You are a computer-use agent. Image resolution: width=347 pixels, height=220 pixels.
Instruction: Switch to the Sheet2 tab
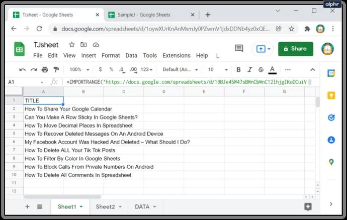105,207
